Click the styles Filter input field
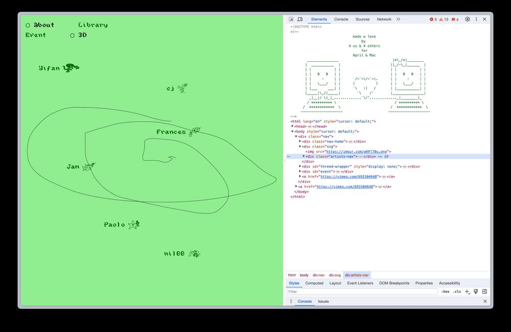This screenshot has height=332, width=511. pos(362,292)
